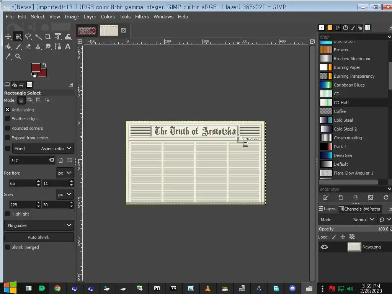Select the Bucket Fill tool

click(8, 46)
